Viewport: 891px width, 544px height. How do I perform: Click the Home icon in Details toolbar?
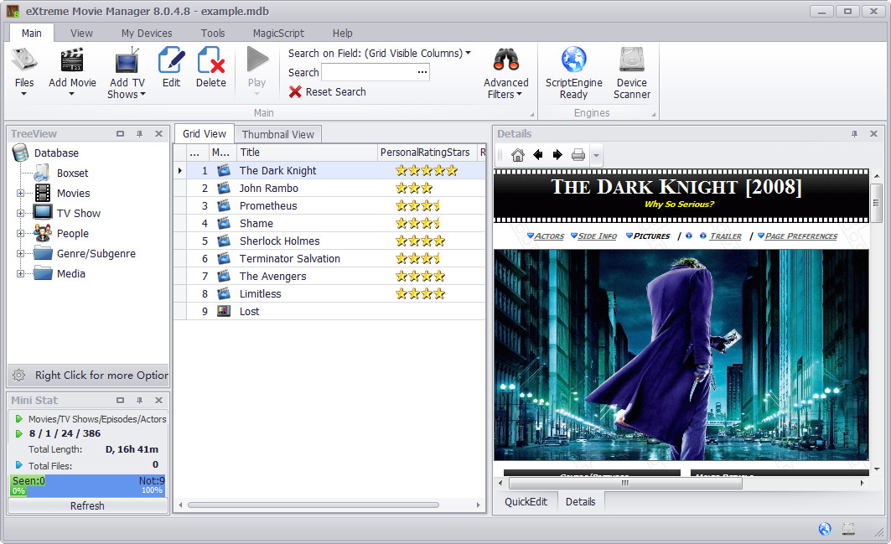coord(517,155)
